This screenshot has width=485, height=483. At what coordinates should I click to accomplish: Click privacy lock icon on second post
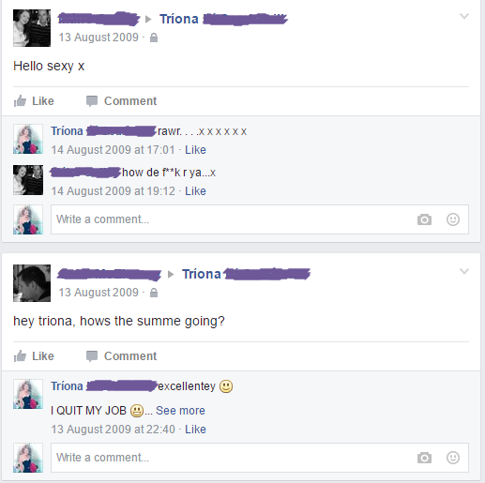tap(154, 293)
